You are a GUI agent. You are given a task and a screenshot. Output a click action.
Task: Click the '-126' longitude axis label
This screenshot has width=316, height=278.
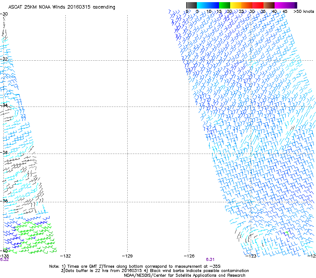189,256
